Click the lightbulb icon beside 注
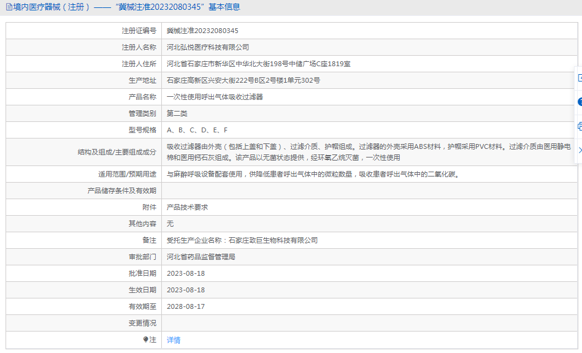The image size is (582, 353). (x=145, y=340)
